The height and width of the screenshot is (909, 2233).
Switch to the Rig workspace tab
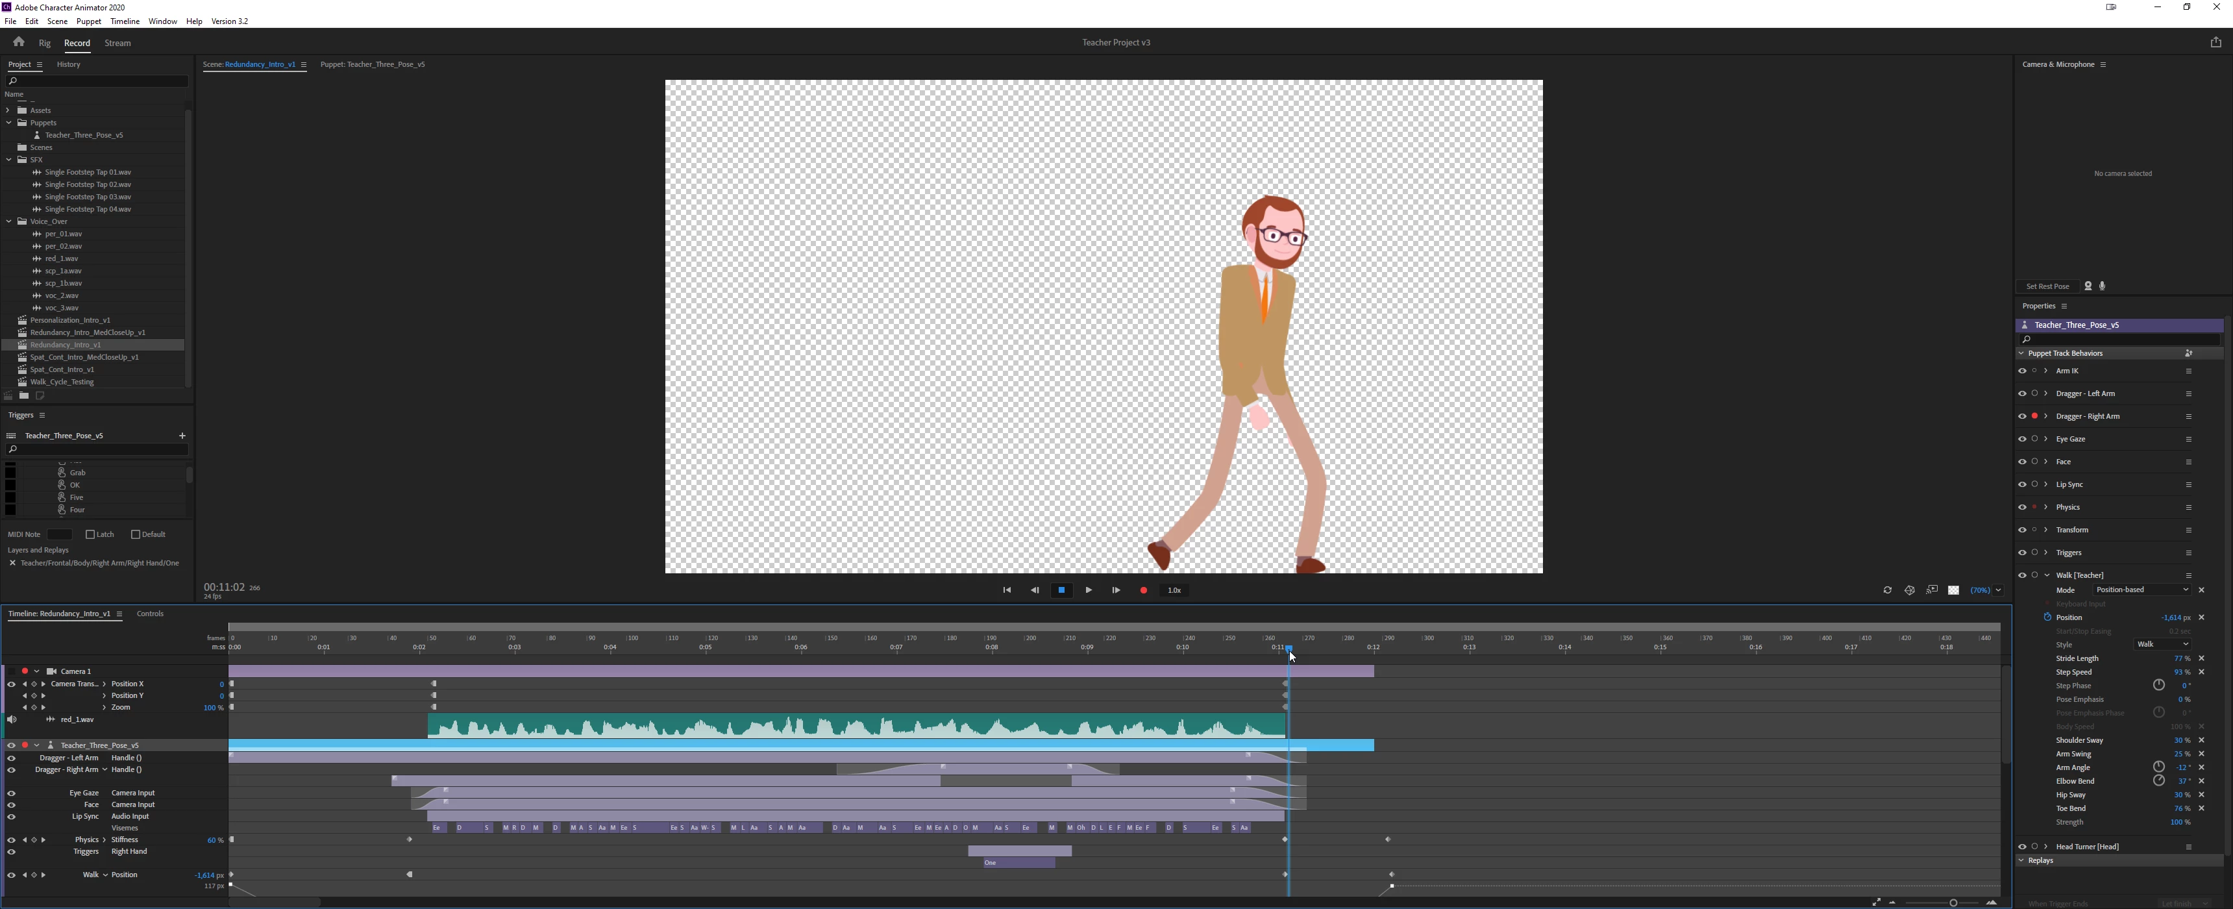coord(44,42)
